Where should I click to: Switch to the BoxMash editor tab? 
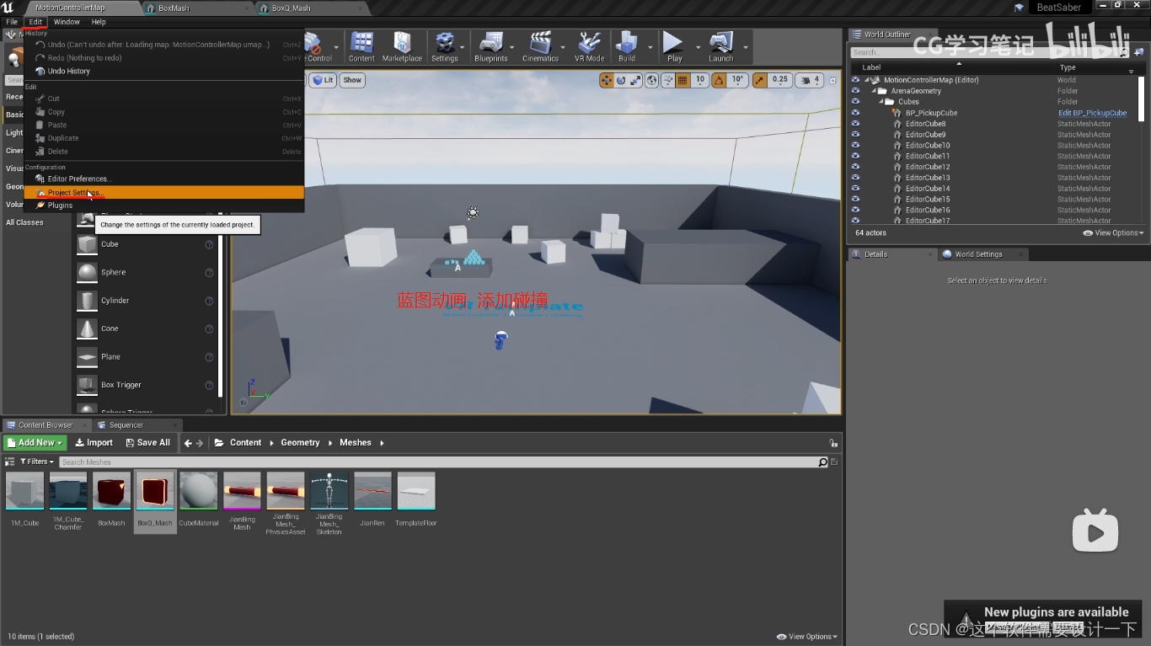(174, 8)
